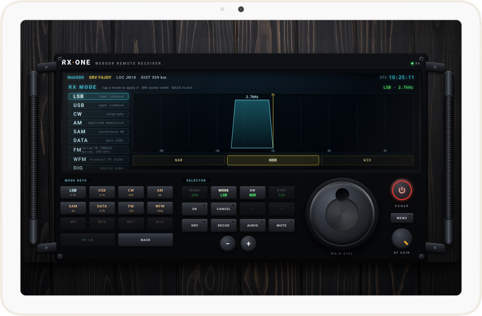Viewport: 482px width, 316px height.
Task: Open the DECOD decoder button
Action: pos(224,225)
